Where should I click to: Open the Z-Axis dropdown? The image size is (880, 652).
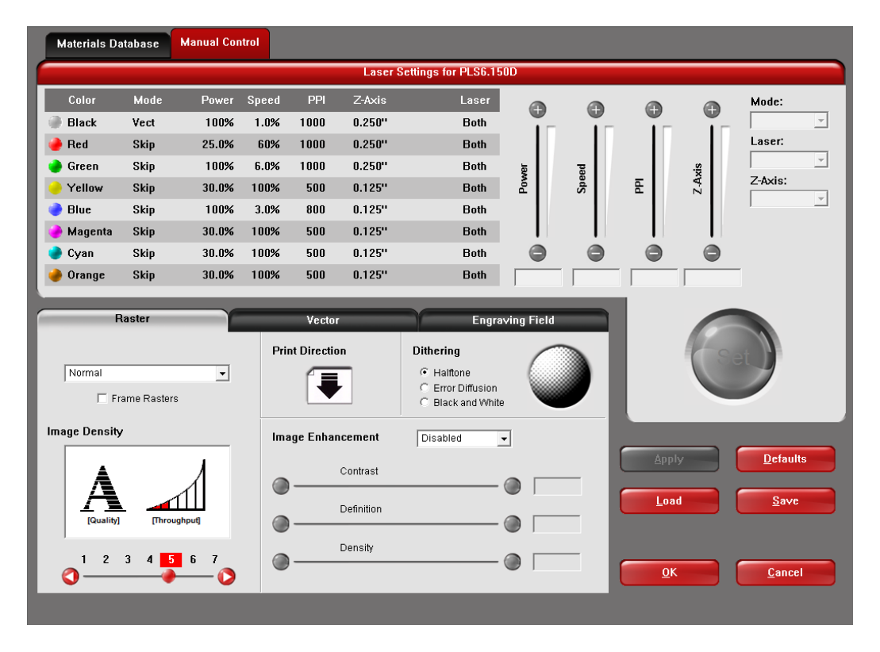[789, 198]
